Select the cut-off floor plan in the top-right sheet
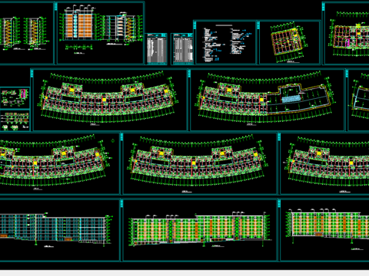Screen dimensions: 369x276 [350, 34]
